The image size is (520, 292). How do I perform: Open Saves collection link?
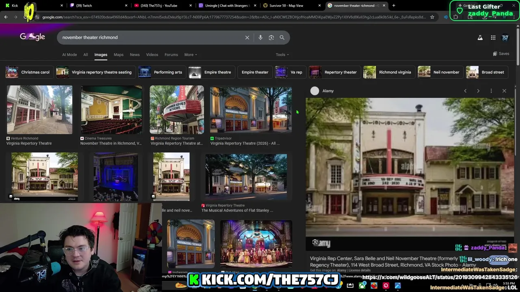501,54
